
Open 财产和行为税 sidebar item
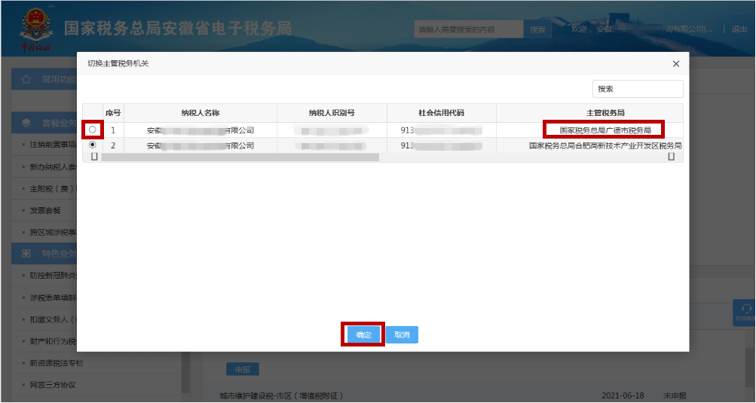click(x=53, y=341)
